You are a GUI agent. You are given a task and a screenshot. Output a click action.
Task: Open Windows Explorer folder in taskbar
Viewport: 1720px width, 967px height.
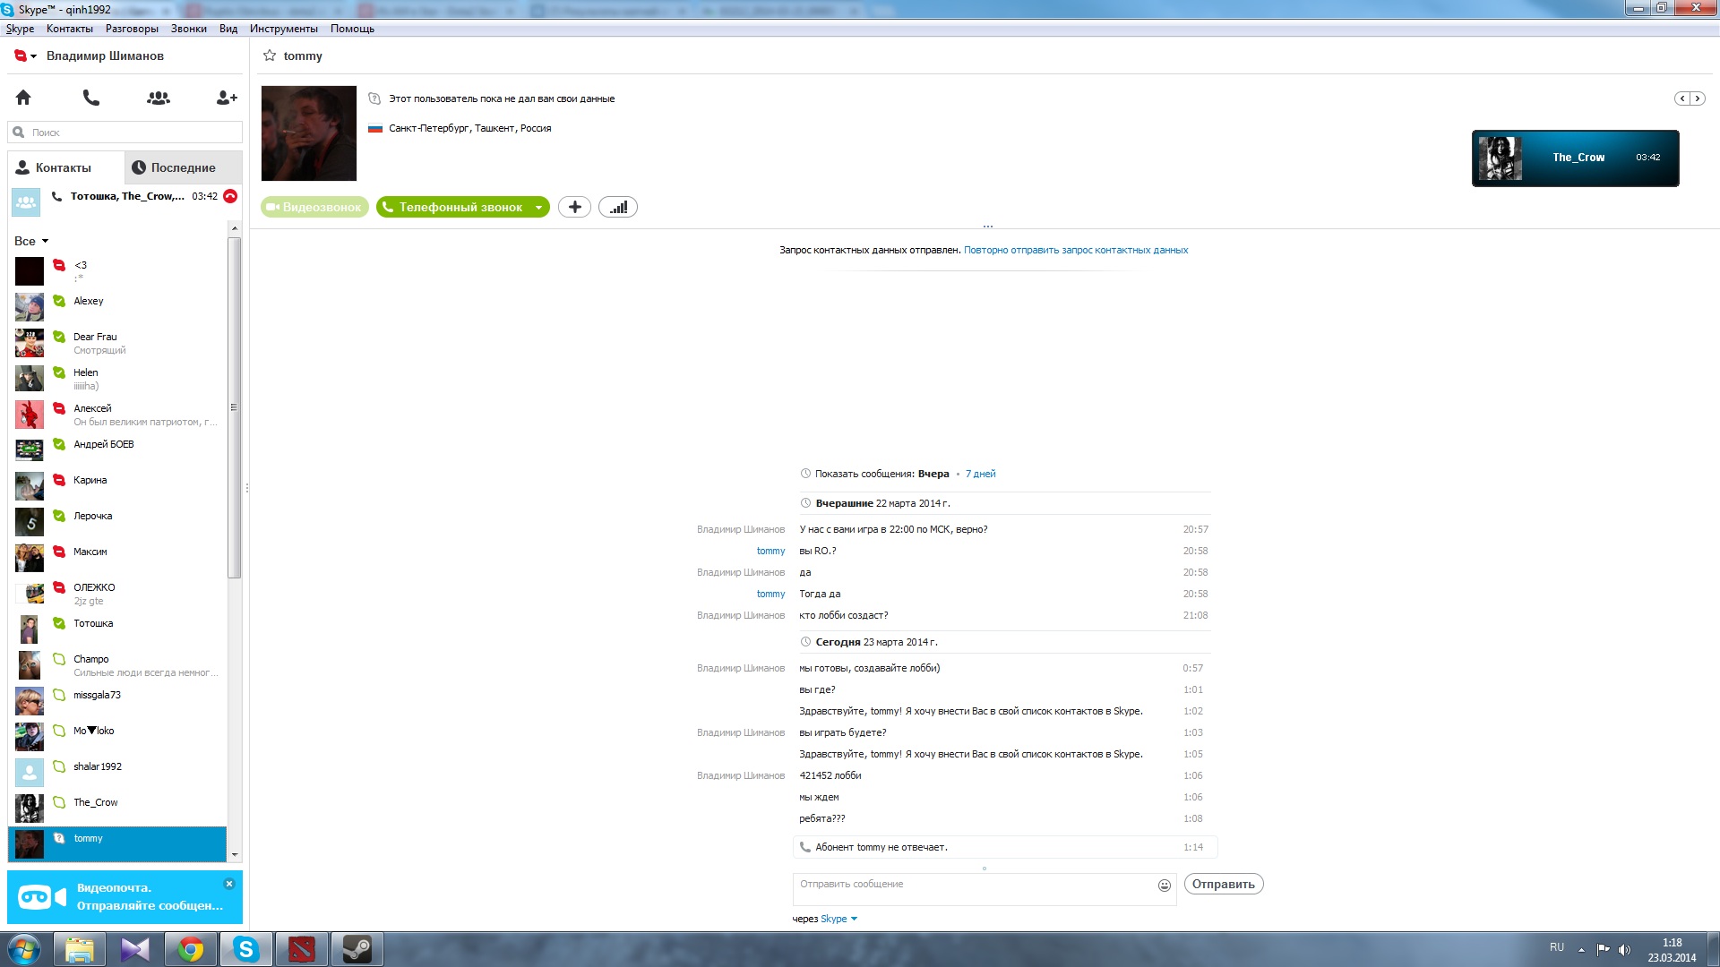pyautogui.click(x=80, y=949)
